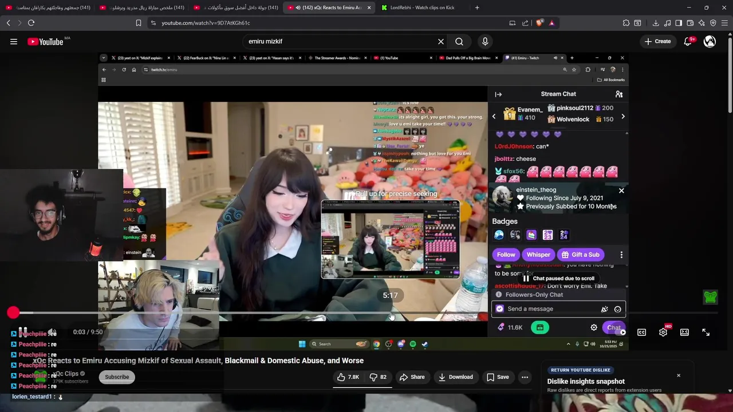Subscribe to the xQc Clips channel

pyautogui.click(x=117, y=377)
